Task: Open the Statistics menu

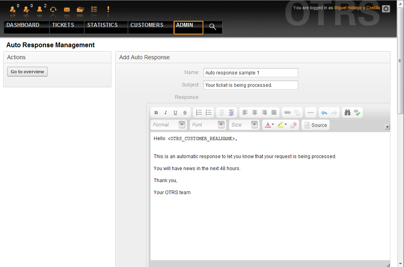Action: click(x=103, y=25)
